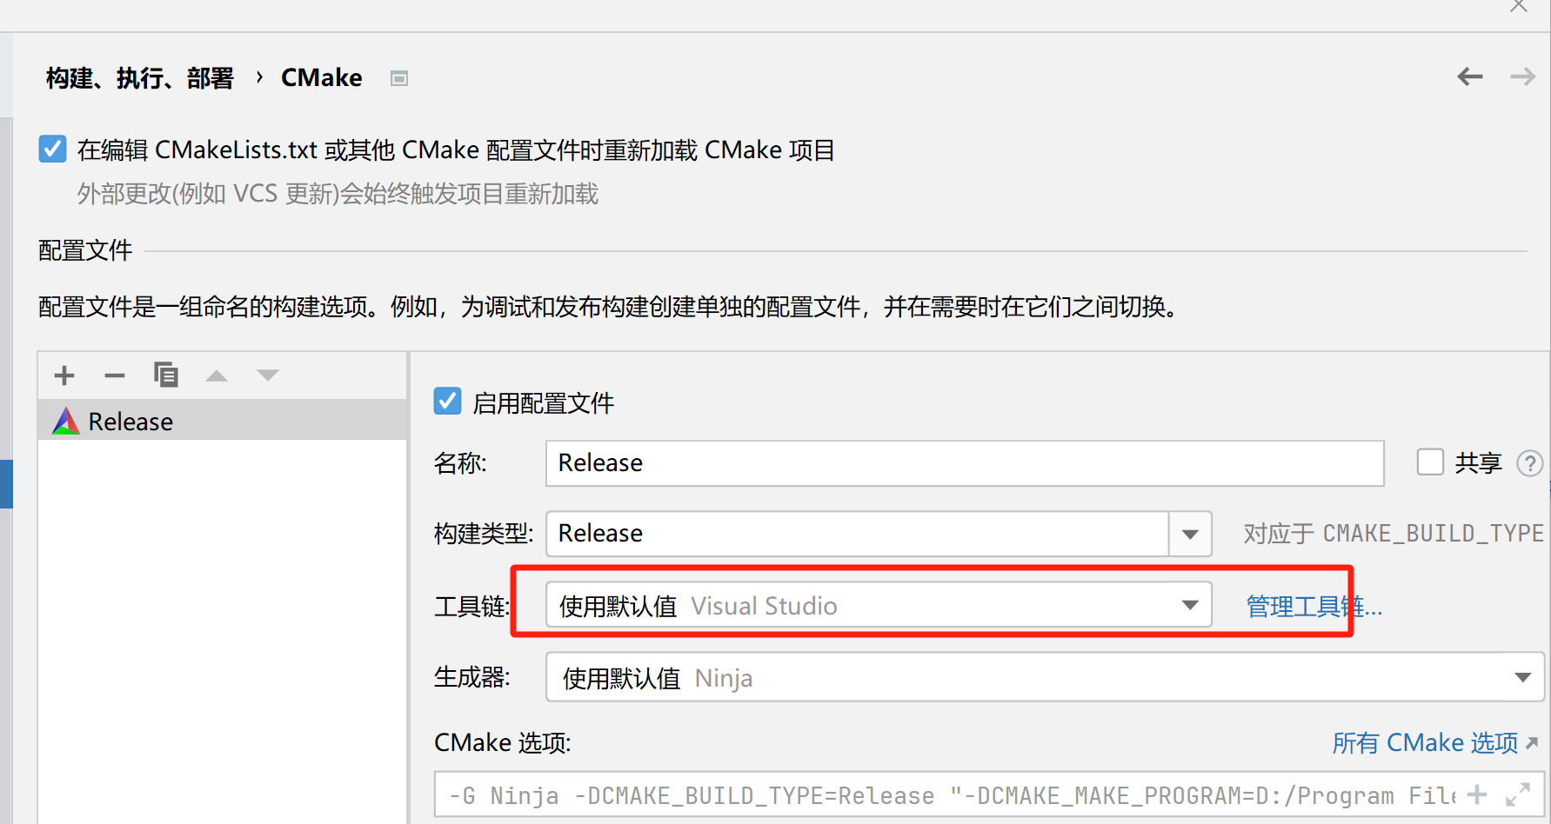Toggle the 启用配置文件 checkbox
Image resolution: width=1551 pixels, height=824 pixels.
point(447,402)
